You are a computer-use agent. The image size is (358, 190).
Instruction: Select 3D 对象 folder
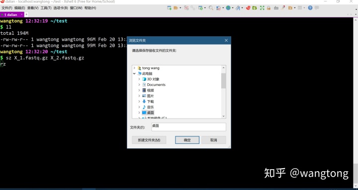(x=153, y=79)
